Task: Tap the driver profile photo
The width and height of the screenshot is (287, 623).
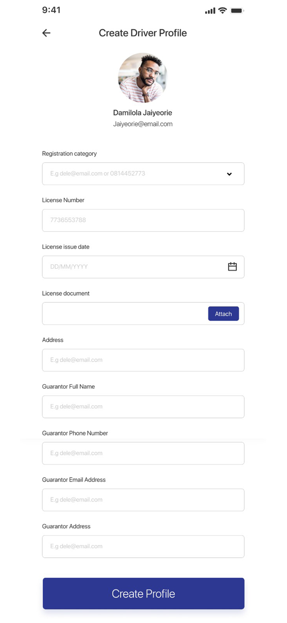Action: [x=143, y=78]
